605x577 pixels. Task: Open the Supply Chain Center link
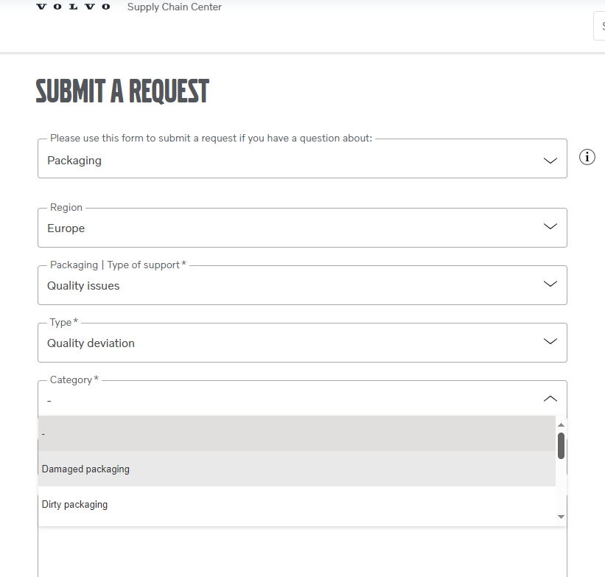(175, 7)
